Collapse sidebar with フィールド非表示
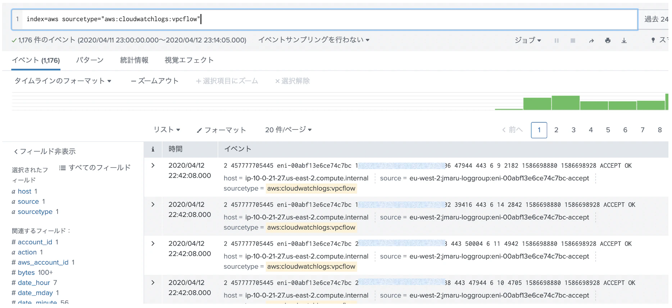 (x=45, y=151)
